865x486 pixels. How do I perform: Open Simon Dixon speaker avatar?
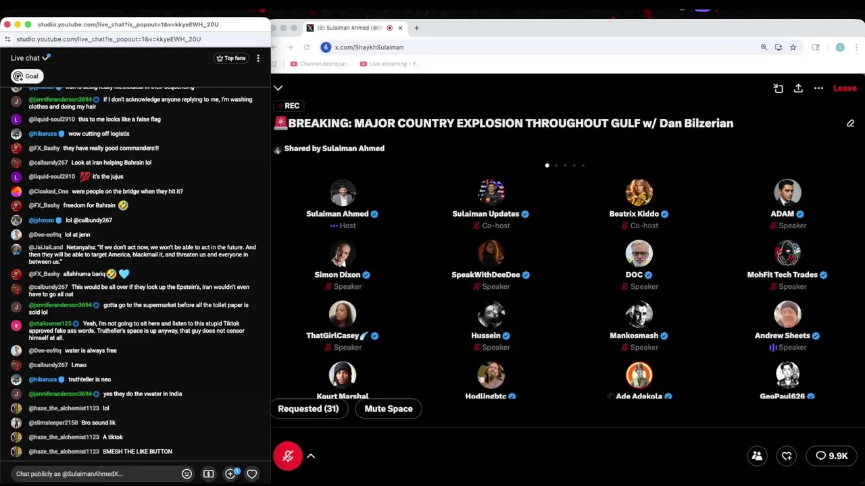pos(343,253)
